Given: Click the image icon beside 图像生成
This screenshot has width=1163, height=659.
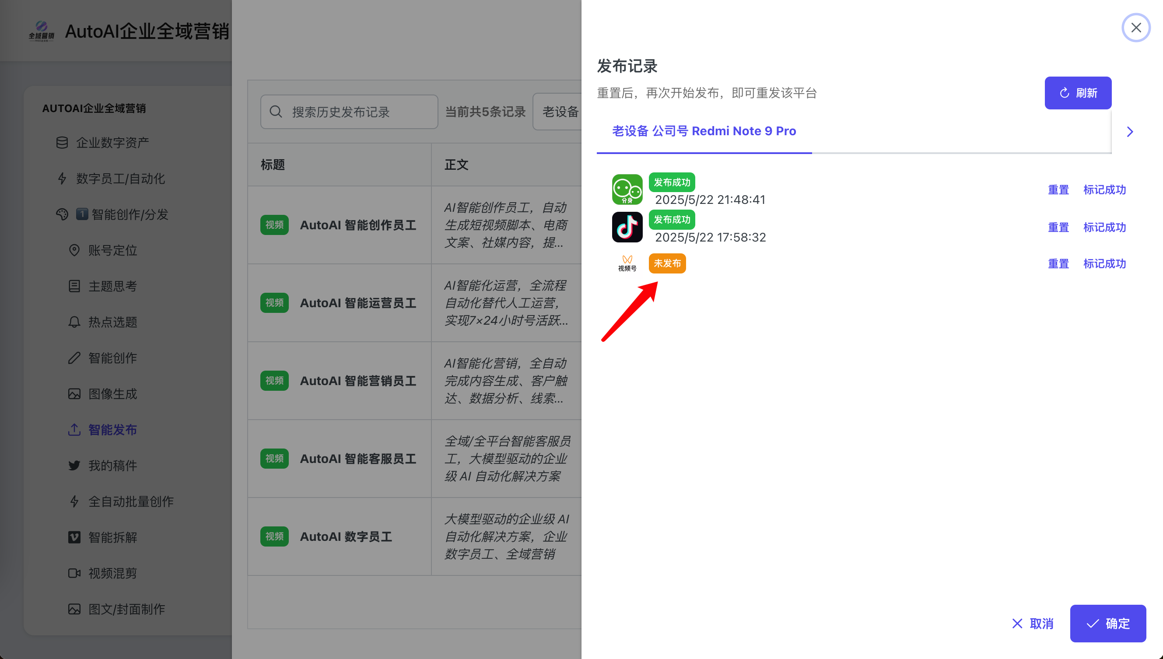Looking at the screenshot, I should click(x=74, y=394).
